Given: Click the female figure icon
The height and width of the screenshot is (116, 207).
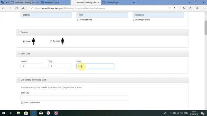Looking at the screenshot, I should point(62,41).
